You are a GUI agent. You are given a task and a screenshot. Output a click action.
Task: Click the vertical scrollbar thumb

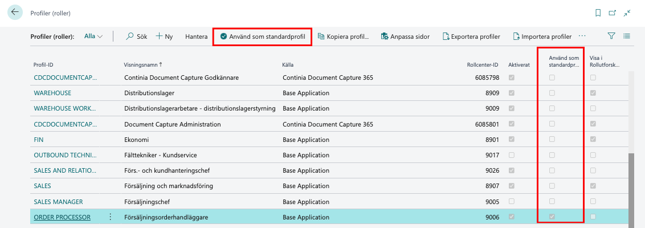[631, 188]
